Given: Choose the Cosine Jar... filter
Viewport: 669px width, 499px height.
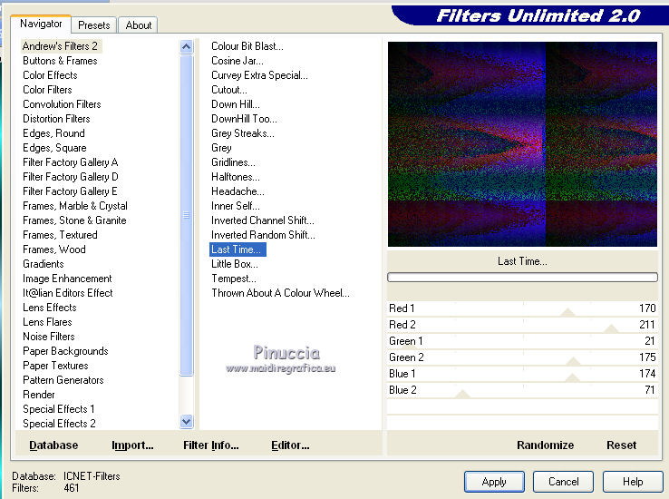Looking at the screenshot, I should (238, 61).
